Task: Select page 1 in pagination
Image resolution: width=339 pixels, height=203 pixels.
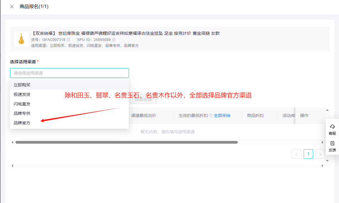Action: [308, 154]
